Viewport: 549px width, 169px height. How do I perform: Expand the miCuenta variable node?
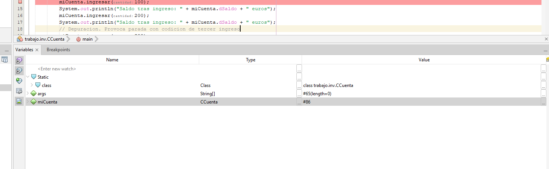[28, 102]
